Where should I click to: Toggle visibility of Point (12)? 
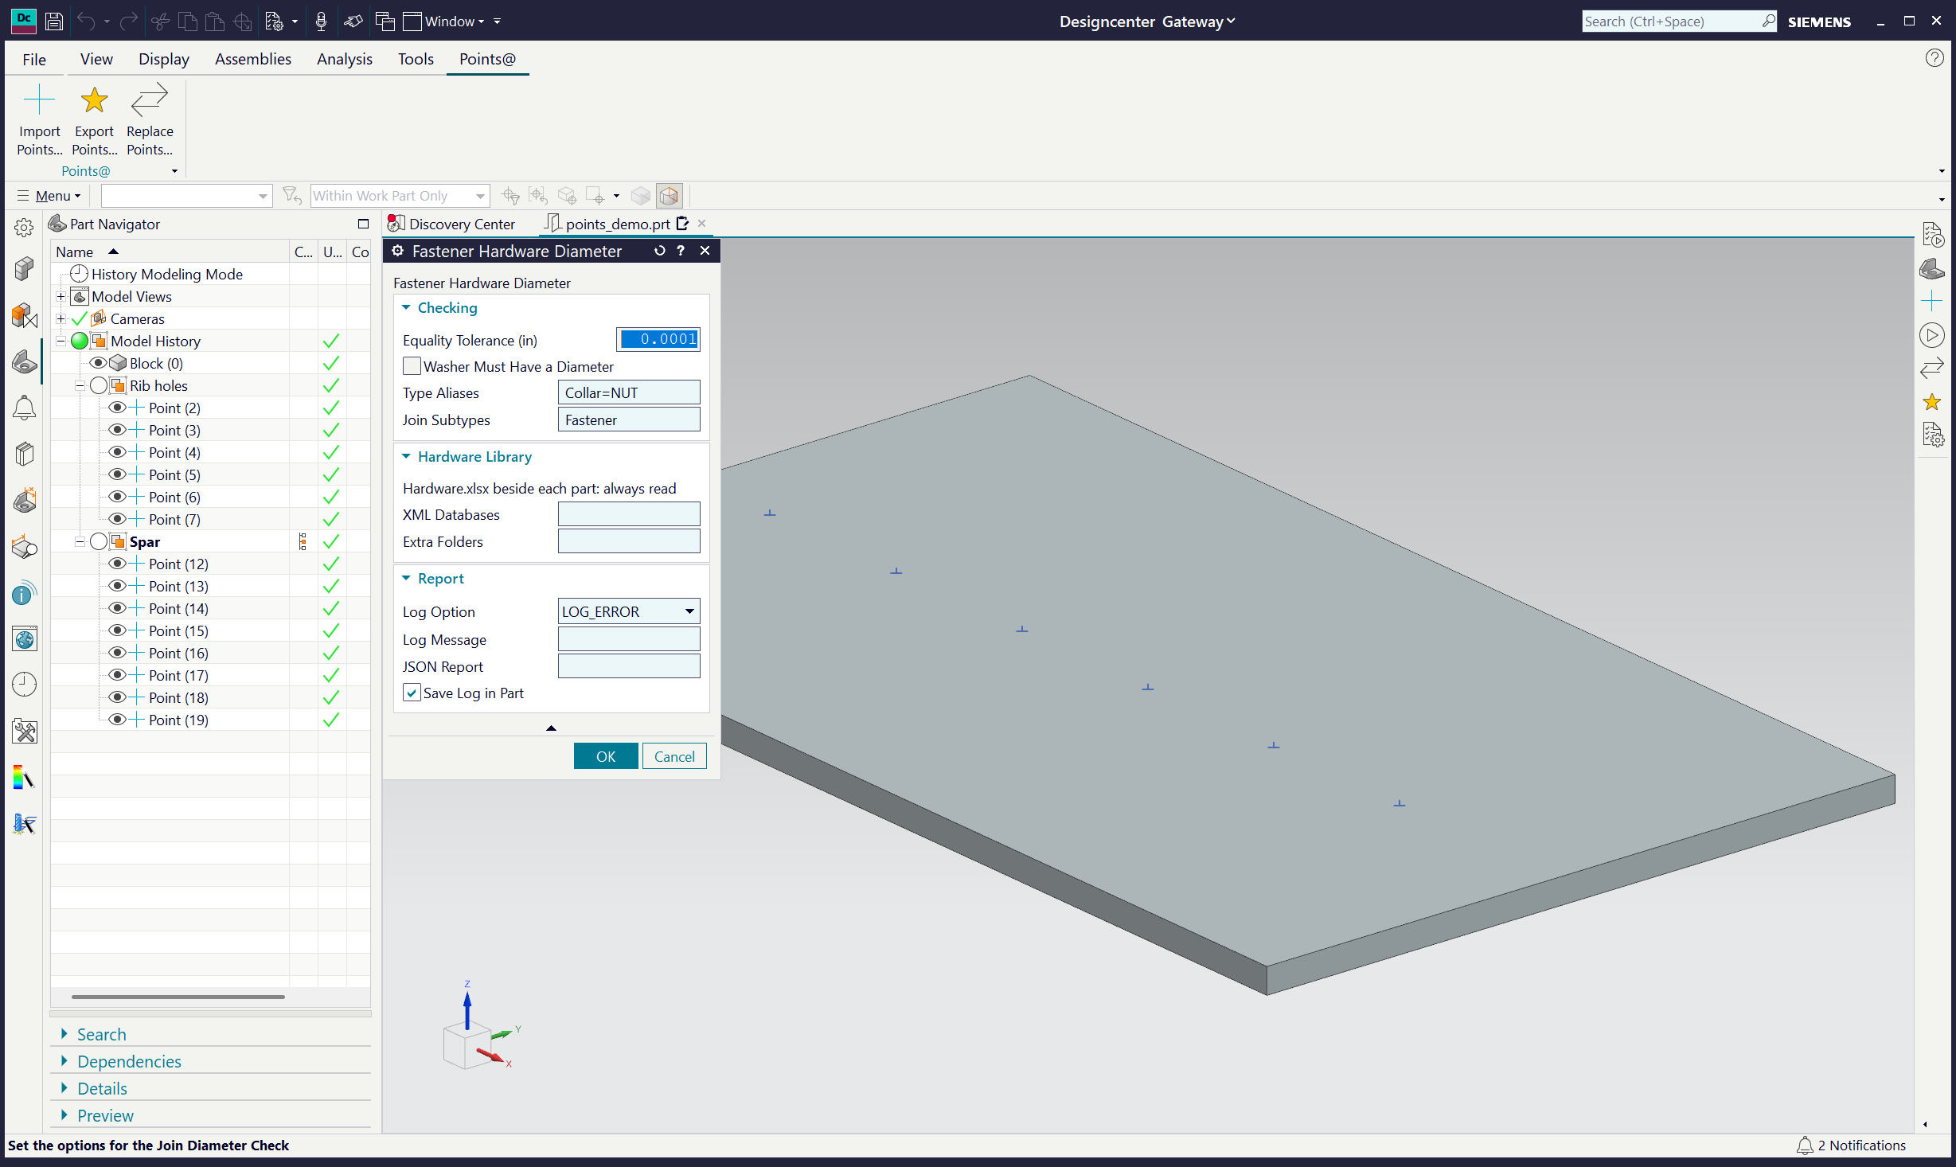[x=117, y=564]
